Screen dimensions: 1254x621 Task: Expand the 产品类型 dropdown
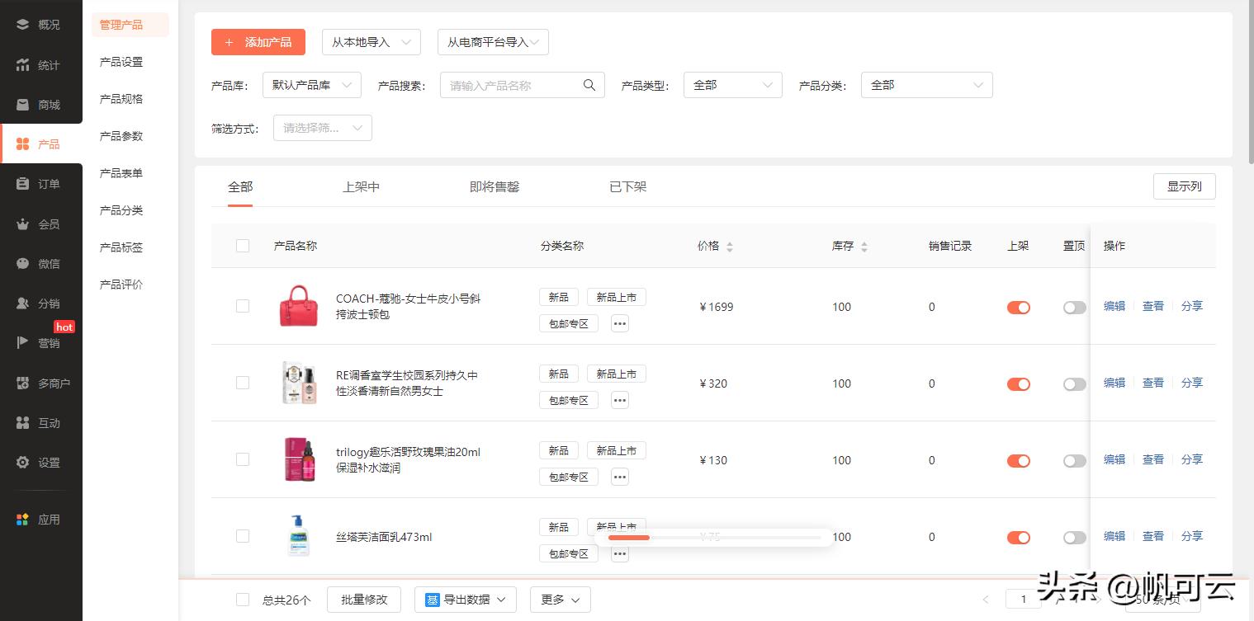732,84
